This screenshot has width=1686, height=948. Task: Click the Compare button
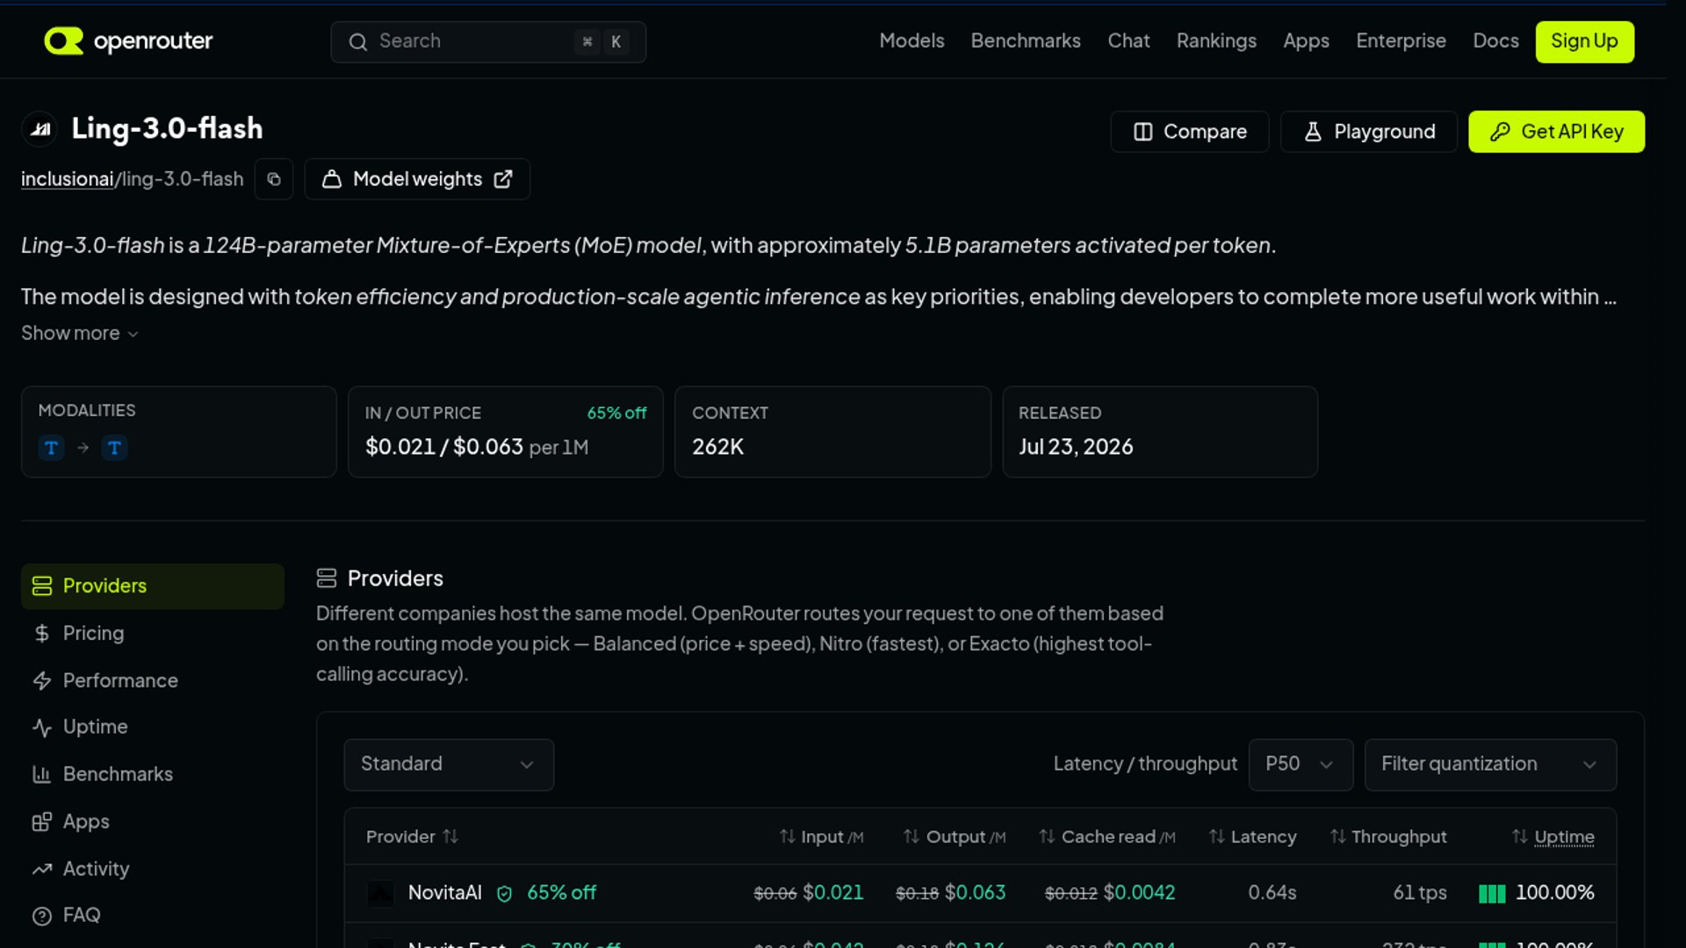(1190, 132)
